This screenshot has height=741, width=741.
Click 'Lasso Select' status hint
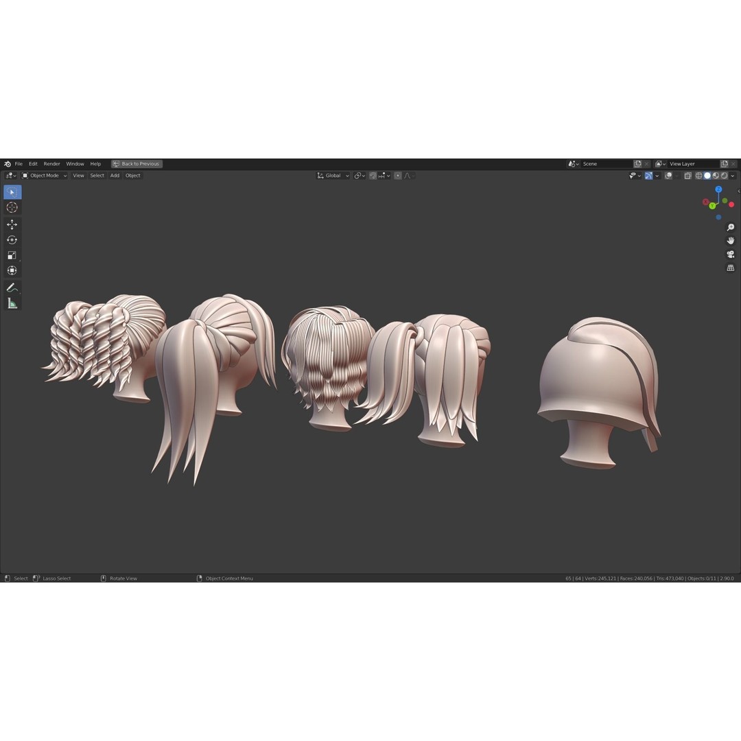click(x=57, y=578)
